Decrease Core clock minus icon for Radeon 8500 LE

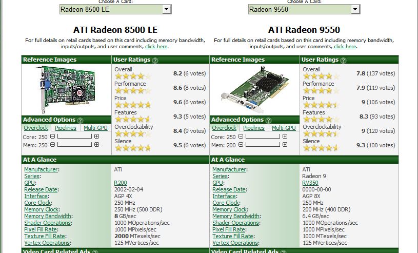coord(52,137)
